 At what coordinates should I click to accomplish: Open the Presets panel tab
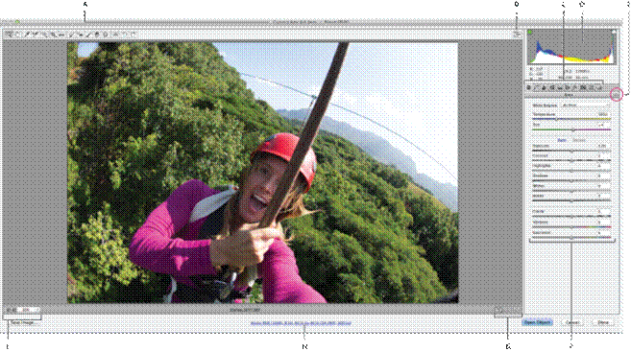[592, 87]
